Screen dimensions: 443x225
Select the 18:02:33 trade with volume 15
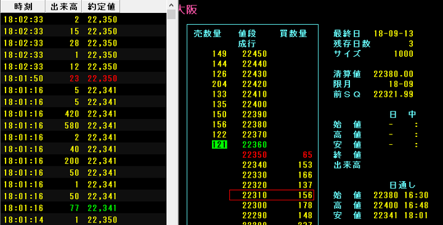83,31
